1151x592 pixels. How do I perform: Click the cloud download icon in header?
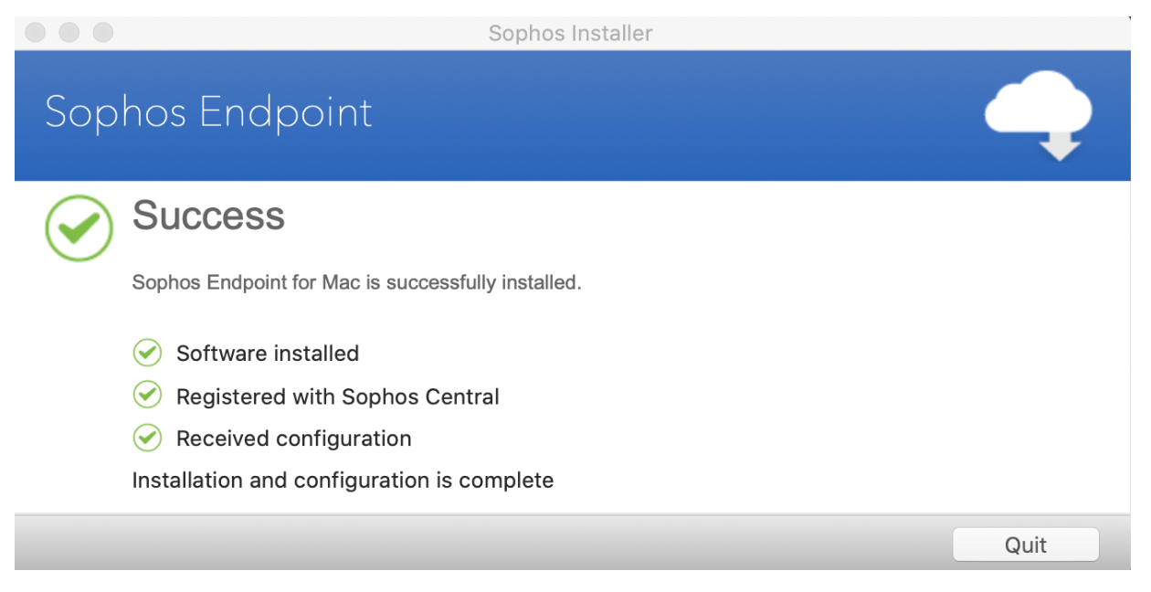click(1038, 115)
